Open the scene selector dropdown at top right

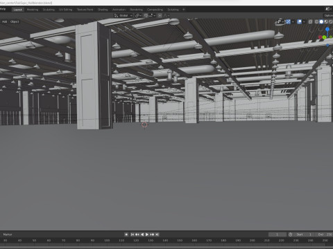coord(329,9)
